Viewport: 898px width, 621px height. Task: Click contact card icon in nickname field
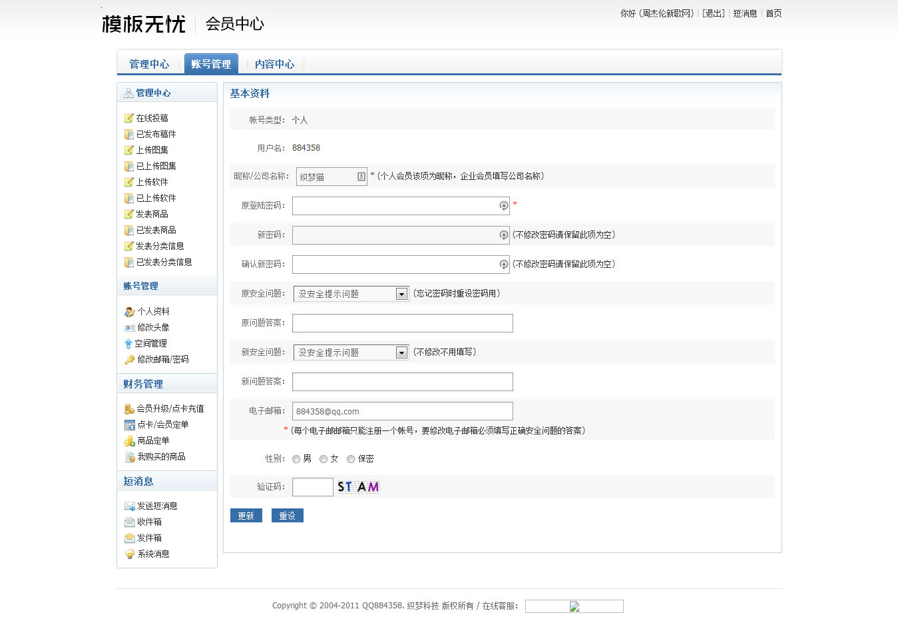tap(361, 177)
